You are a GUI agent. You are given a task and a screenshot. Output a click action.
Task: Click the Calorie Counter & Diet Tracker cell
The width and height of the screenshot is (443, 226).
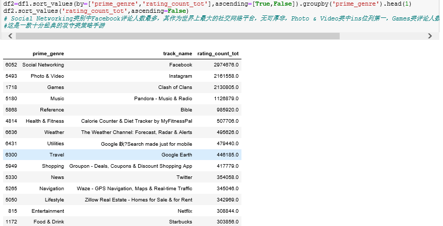[137, 121]
